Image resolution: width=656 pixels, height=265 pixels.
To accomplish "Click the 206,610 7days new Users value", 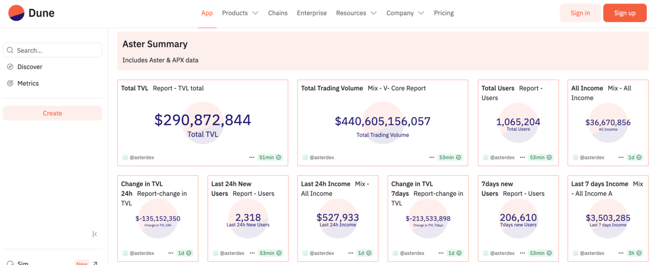I will click(x=518, y=217).
